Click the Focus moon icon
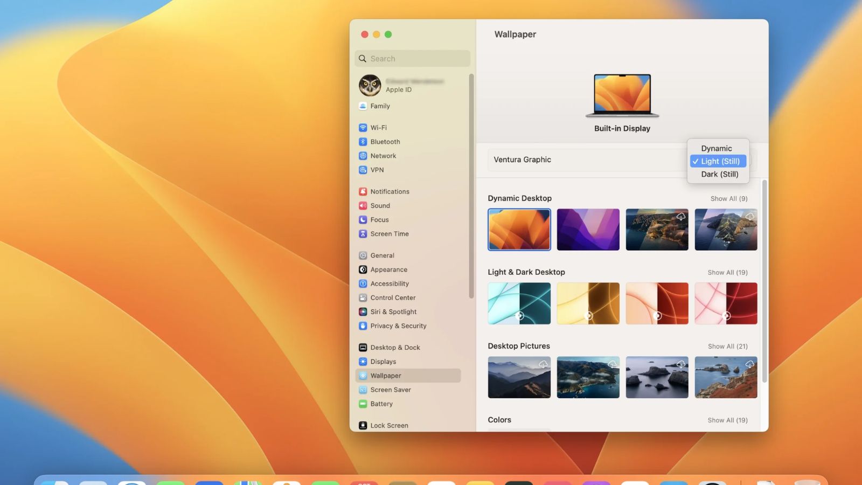862x485 pixels. point(363,219)
